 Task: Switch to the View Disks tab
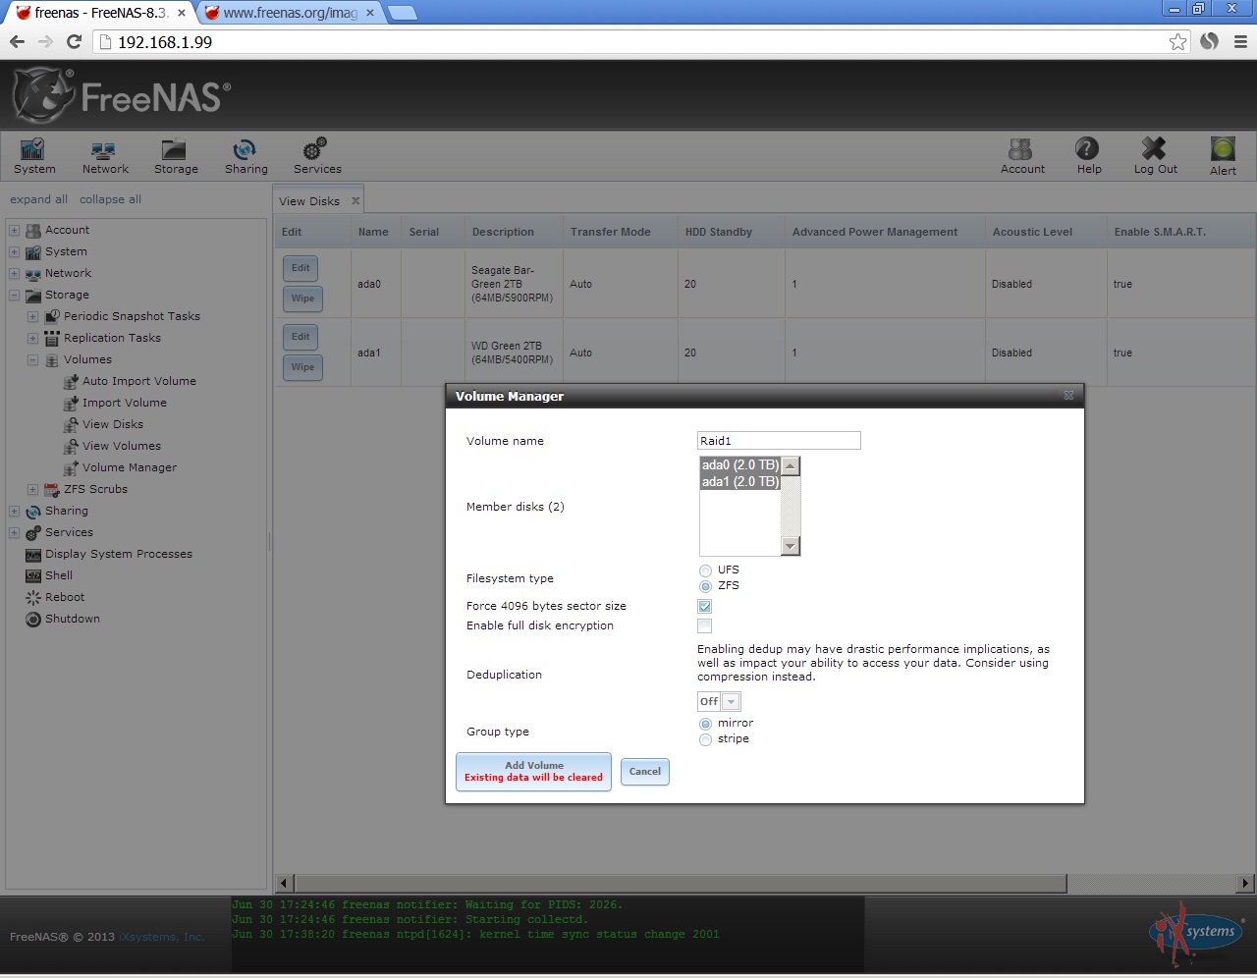click(309, 201)
